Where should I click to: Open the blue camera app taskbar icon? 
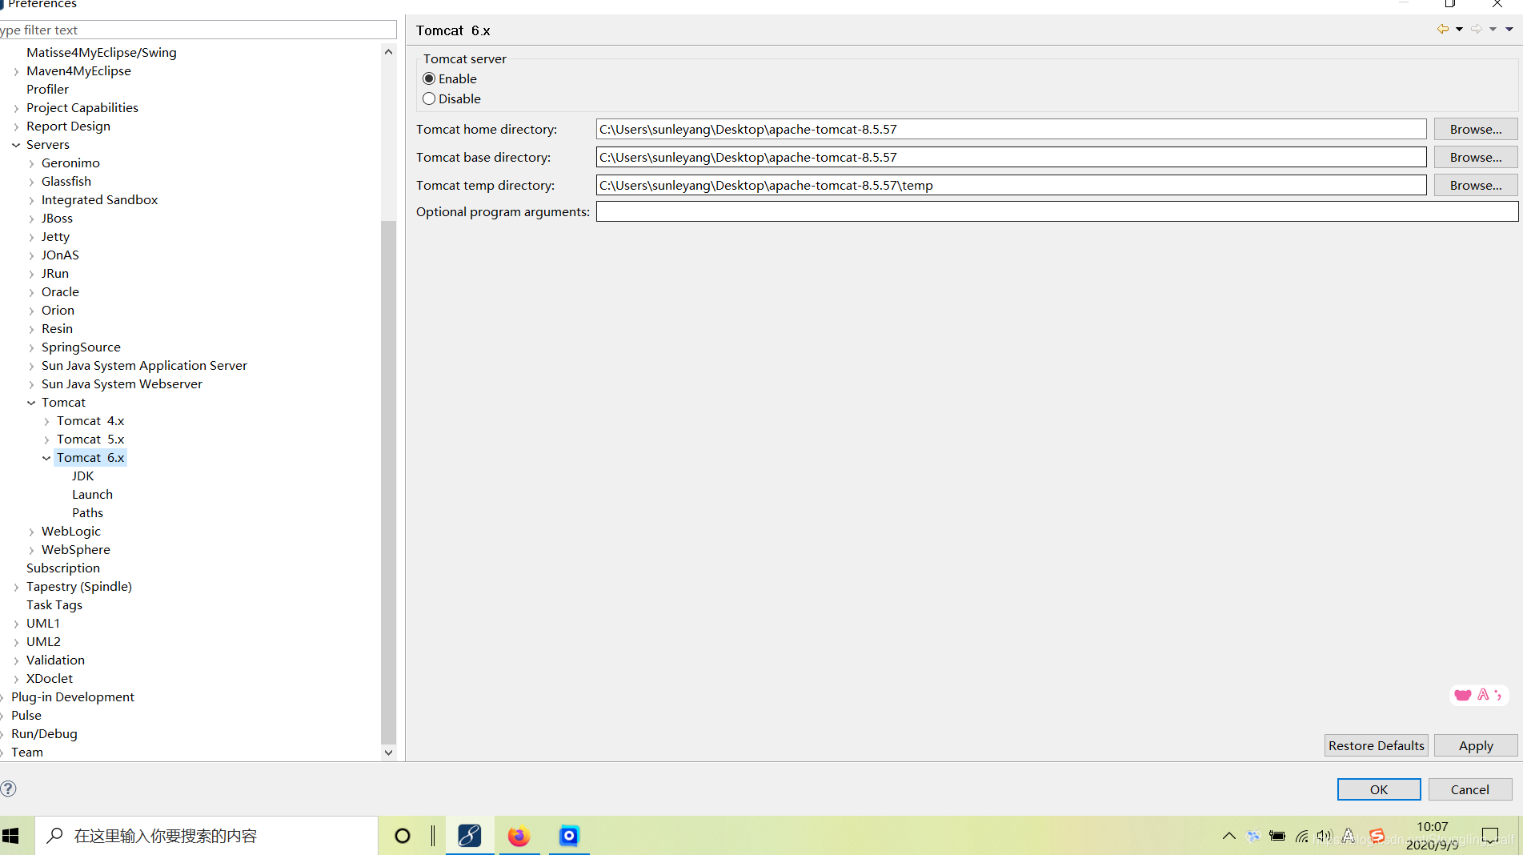[569, 836]
